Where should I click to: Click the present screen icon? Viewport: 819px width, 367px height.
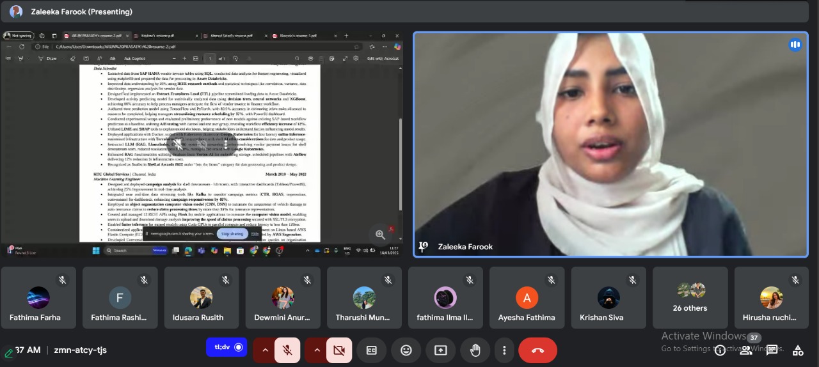pos(441,350)
